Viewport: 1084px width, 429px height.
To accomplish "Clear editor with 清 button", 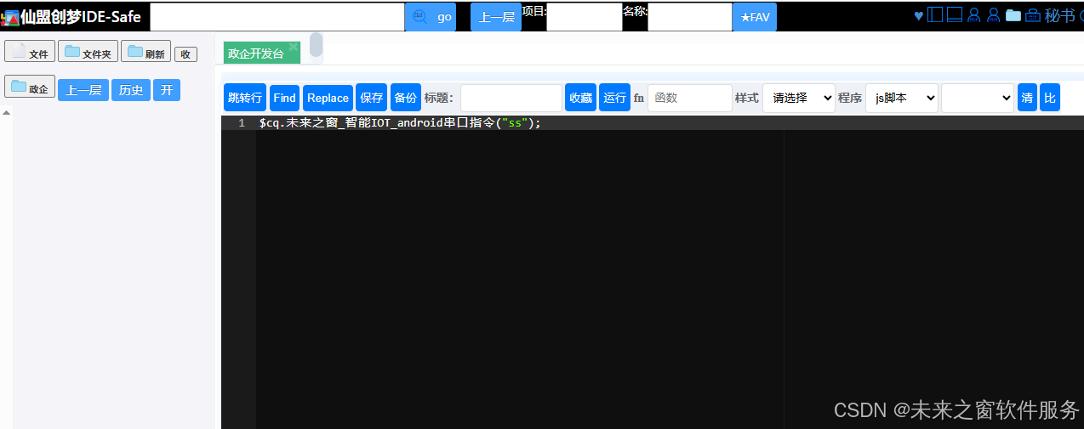I will coord(1027,98).
